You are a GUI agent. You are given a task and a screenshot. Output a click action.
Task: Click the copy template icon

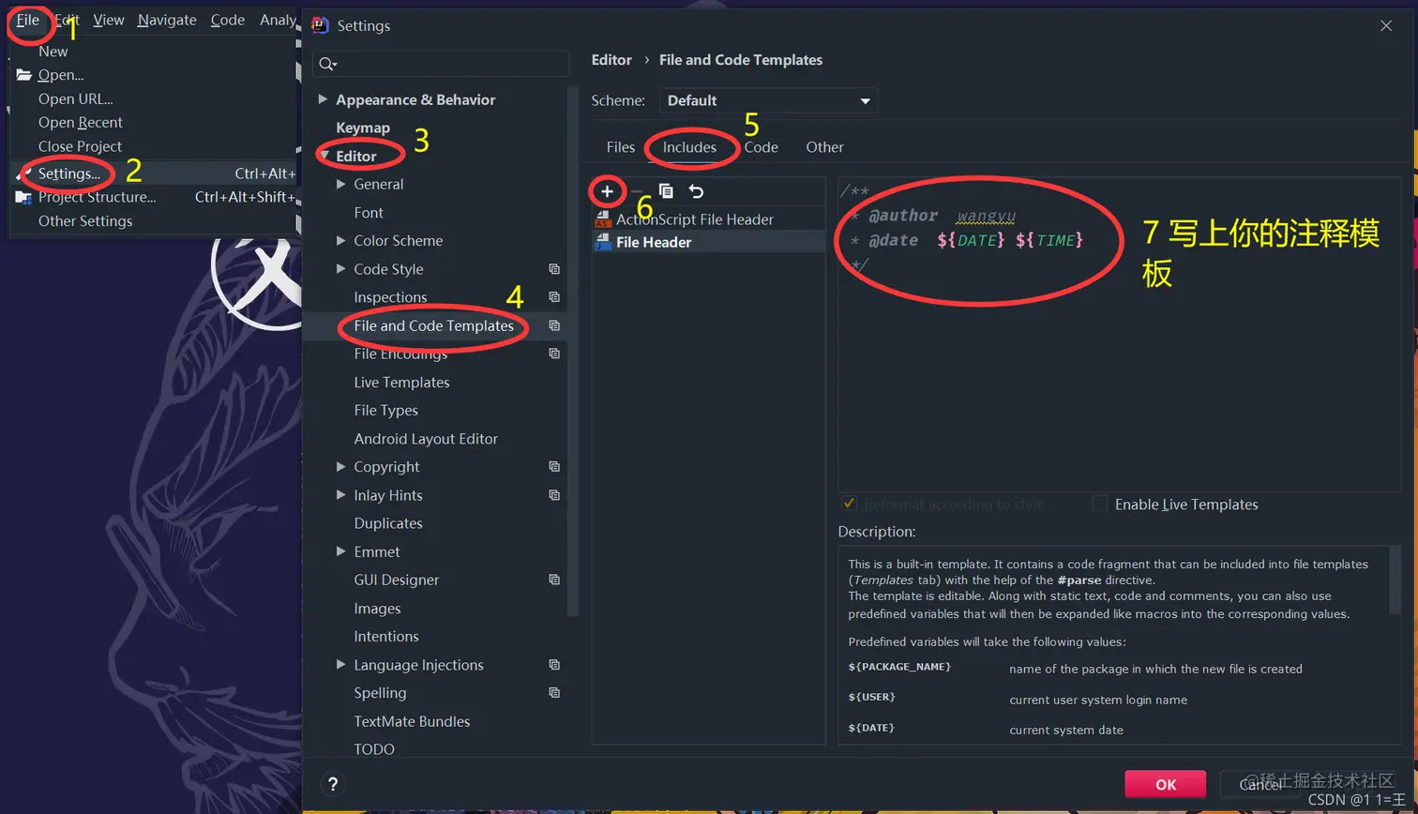pos(666,191)
